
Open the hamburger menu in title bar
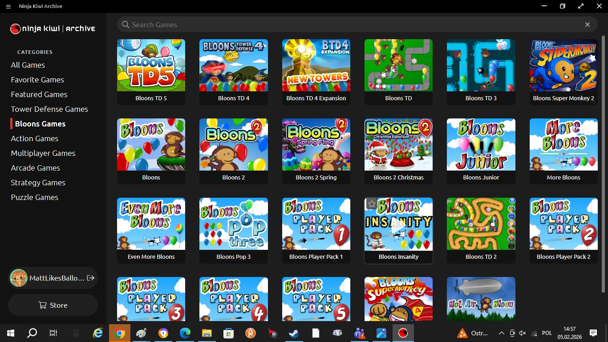(8, 6)
